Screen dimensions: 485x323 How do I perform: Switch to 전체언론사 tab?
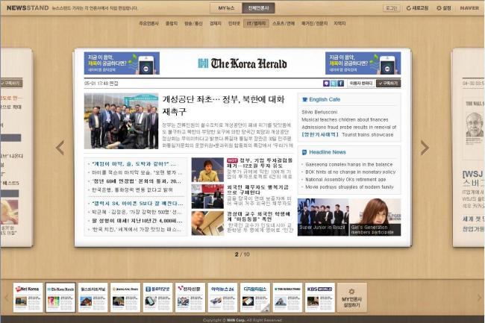tap(258, 8)
